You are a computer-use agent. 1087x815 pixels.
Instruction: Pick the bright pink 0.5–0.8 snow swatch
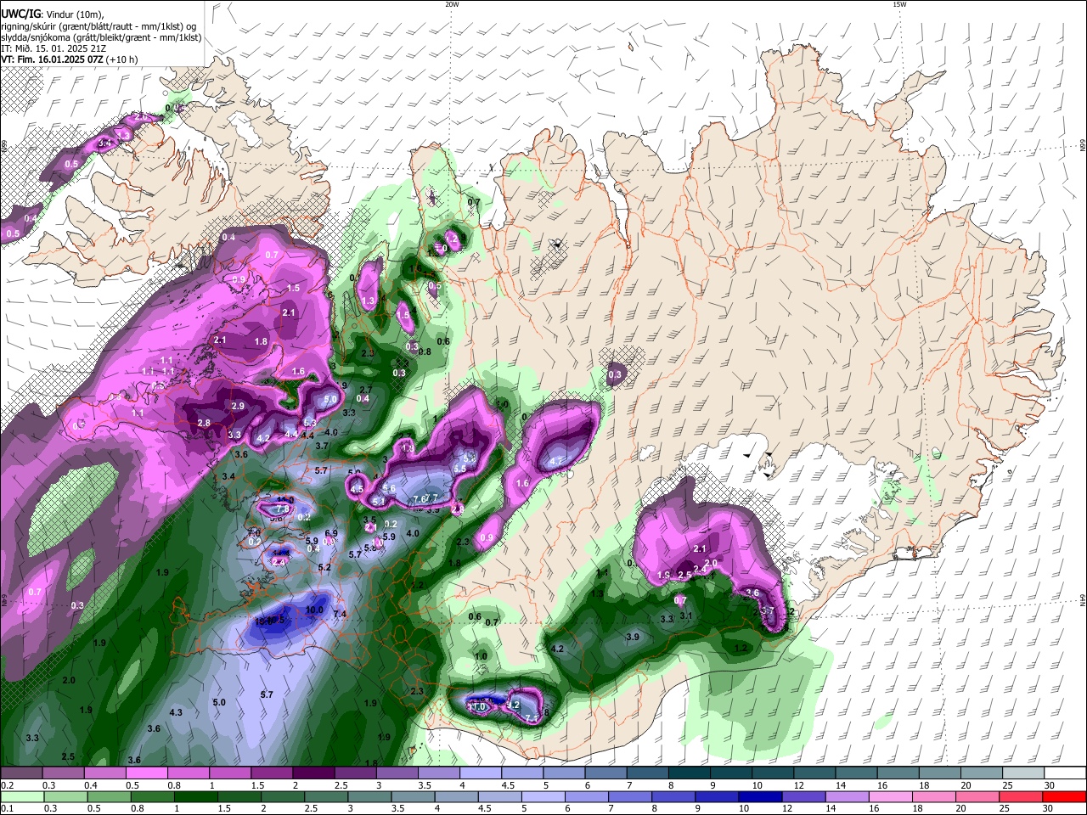pyautogui.click(x=146, y=773)
